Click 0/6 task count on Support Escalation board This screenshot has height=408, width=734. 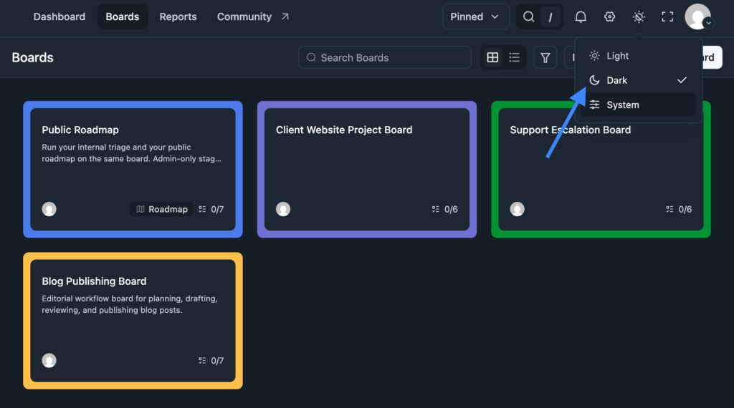(679, 210)
